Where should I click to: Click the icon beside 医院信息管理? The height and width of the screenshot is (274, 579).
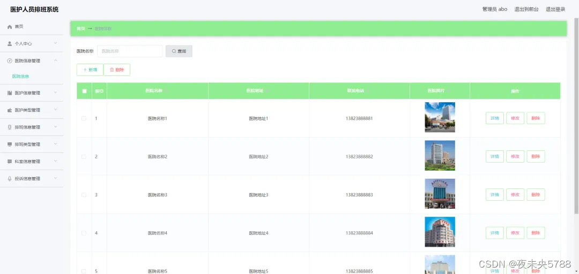click(x=10, y=61)
